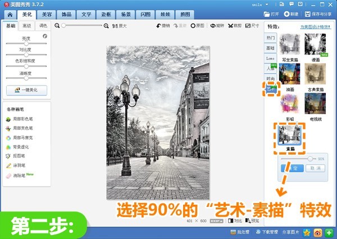
Task: Click the reset adjustments circular icon
Action: [x=45, y=36]
